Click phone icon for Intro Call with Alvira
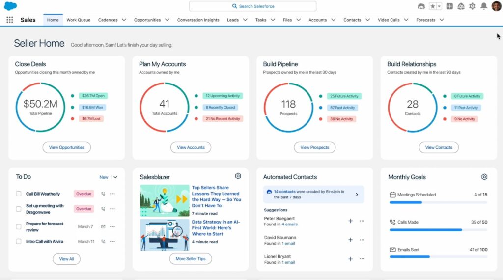The height and width of the screenshot is (280, 503). [x=103, y=242]
